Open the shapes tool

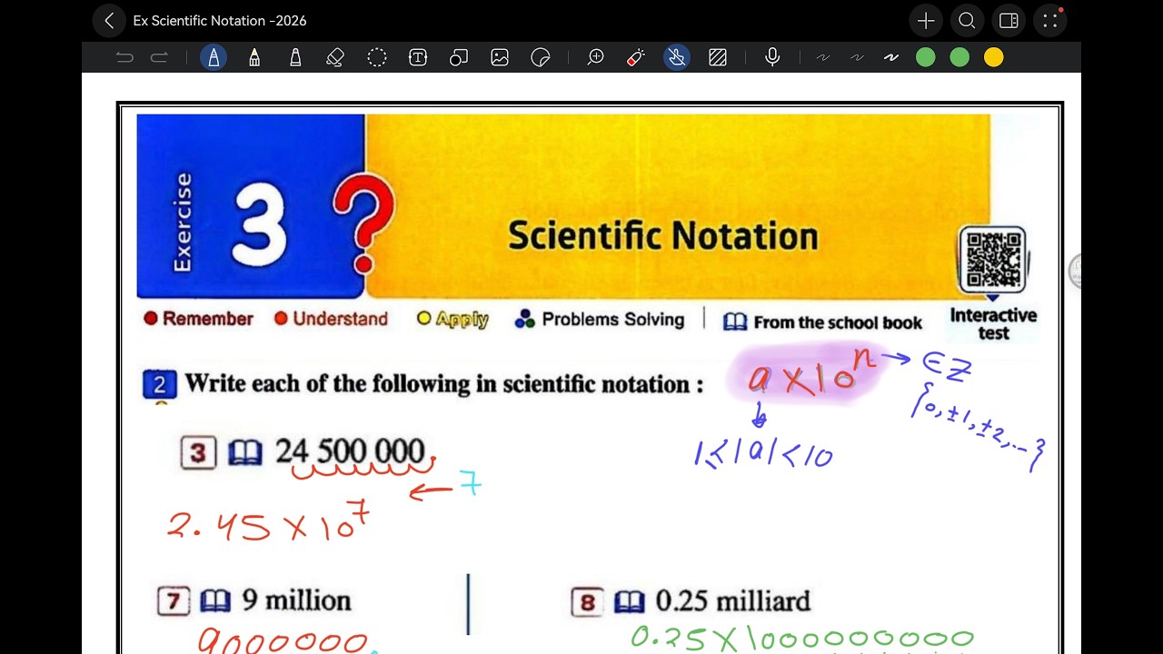point(459,57)
